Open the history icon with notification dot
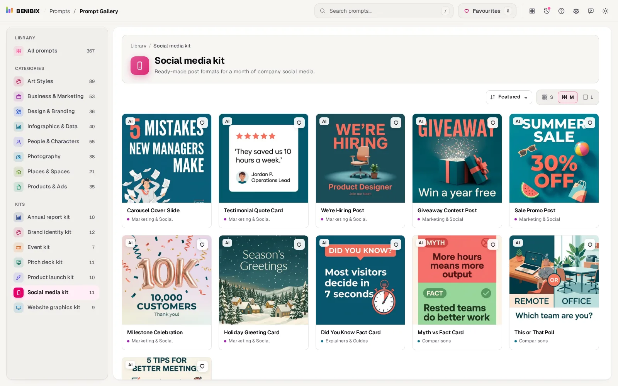The height and width of the screenshot is (386, 618). point(547,11)
